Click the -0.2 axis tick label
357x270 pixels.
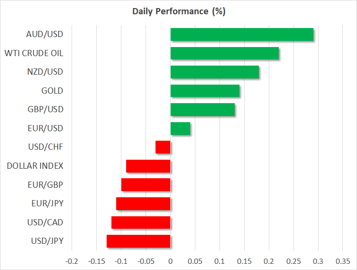[72, 261]
